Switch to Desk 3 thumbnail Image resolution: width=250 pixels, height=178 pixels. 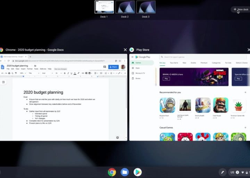click(146, 7)
